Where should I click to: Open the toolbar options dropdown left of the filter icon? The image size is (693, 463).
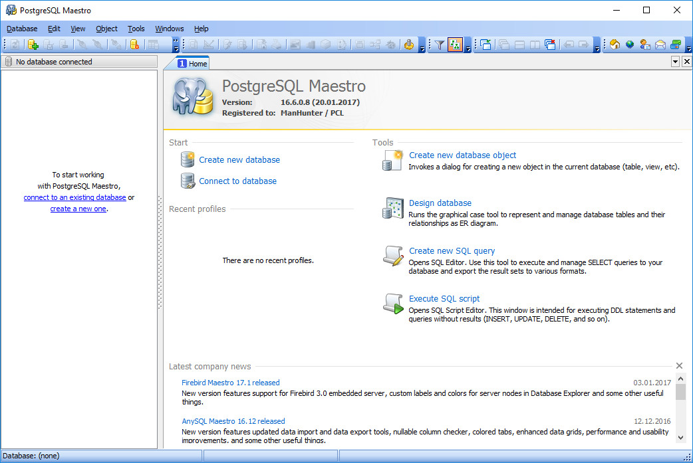pyautogui.click(x=422, y=45)
